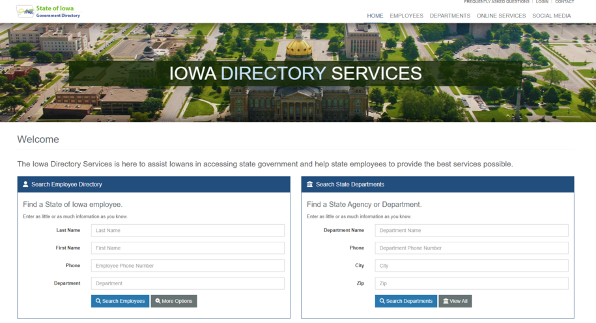Click the LOGIN link
Screen dimensions: 596x323
click(542, 2)
